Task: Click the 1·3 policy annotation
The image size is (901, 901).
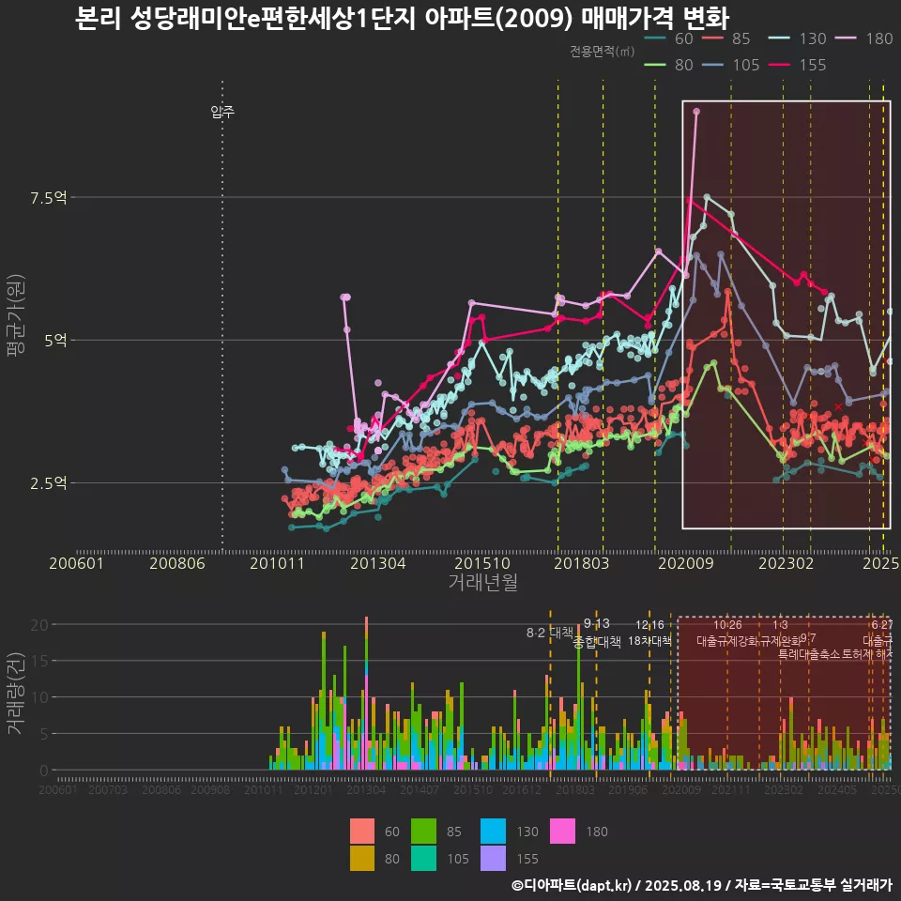Action: pyautogui.click(x=780, y=625)
